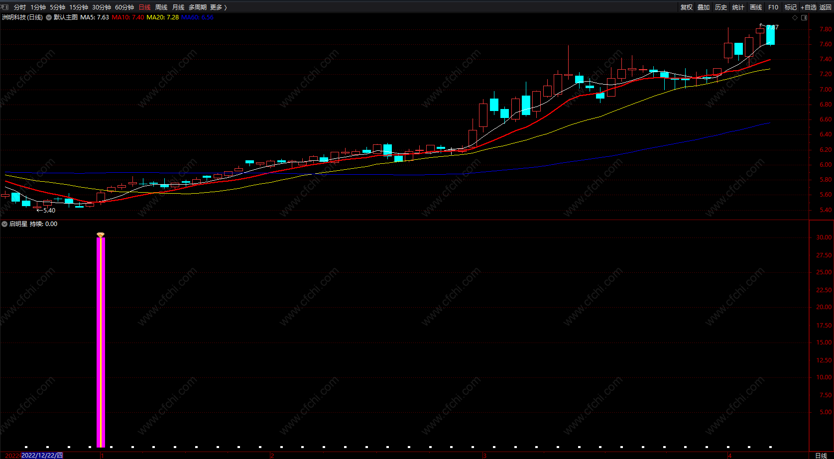This screenshot has width=834, height=459.
Task: Switch to the 月线 monthly chart
Action: click(178, 7)
